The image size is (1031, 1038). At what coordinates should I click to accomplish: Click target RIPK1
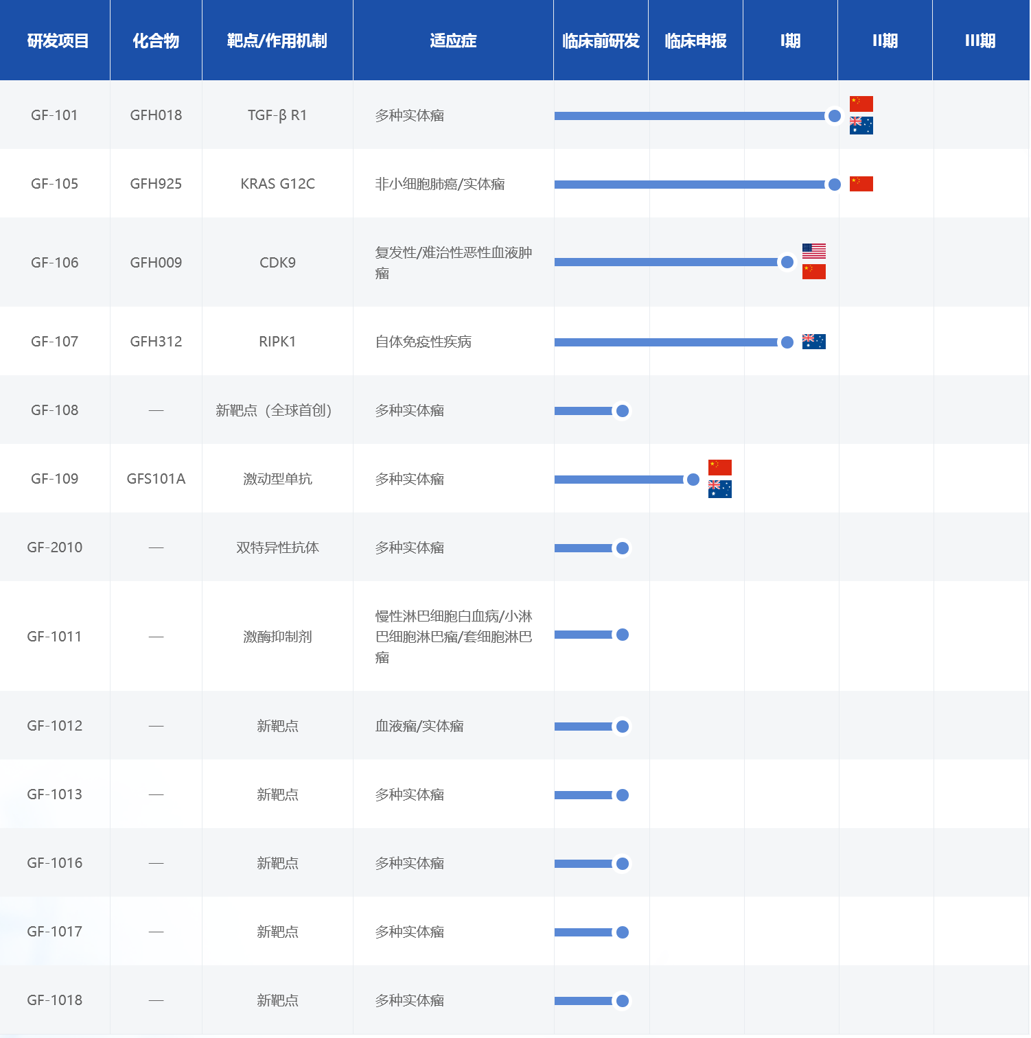click(x=277, y=342)
